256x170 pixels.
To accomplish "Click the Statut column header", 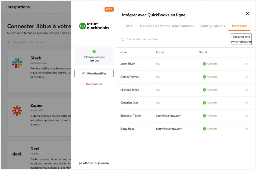I will [203, 52].
